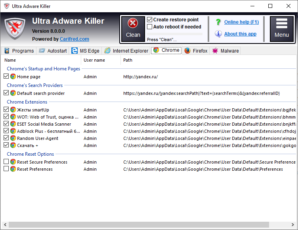This screenshot has width=298, height=230.
Task: Uncheck WOT: Web of Trust extension
Action: 6,117
